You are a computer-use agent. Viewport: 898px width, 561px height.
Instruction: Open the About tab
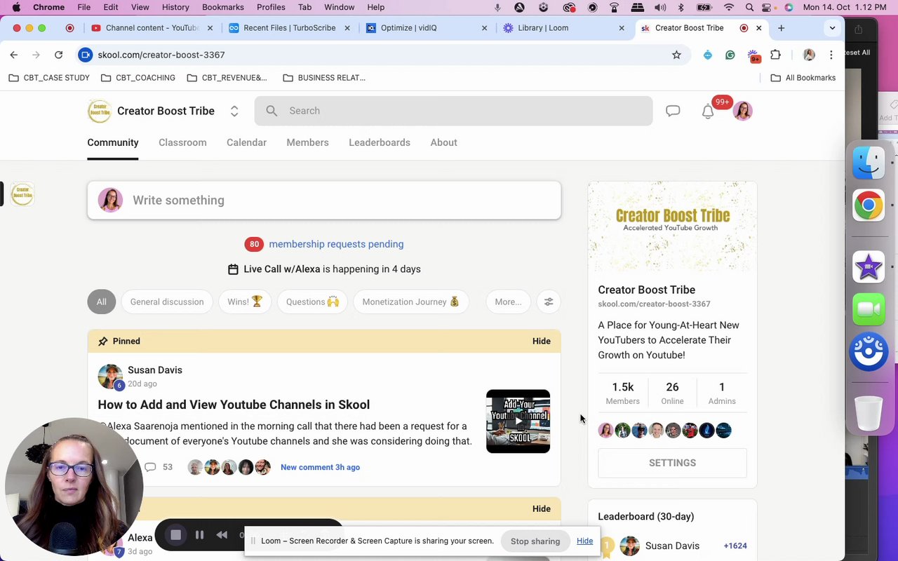point(443,142)
